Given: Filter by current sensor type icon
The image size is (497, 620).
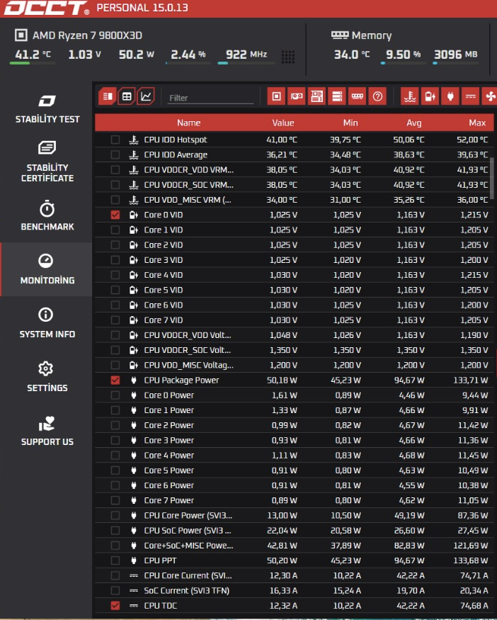Looking at the screenshot, I should 470,96.
